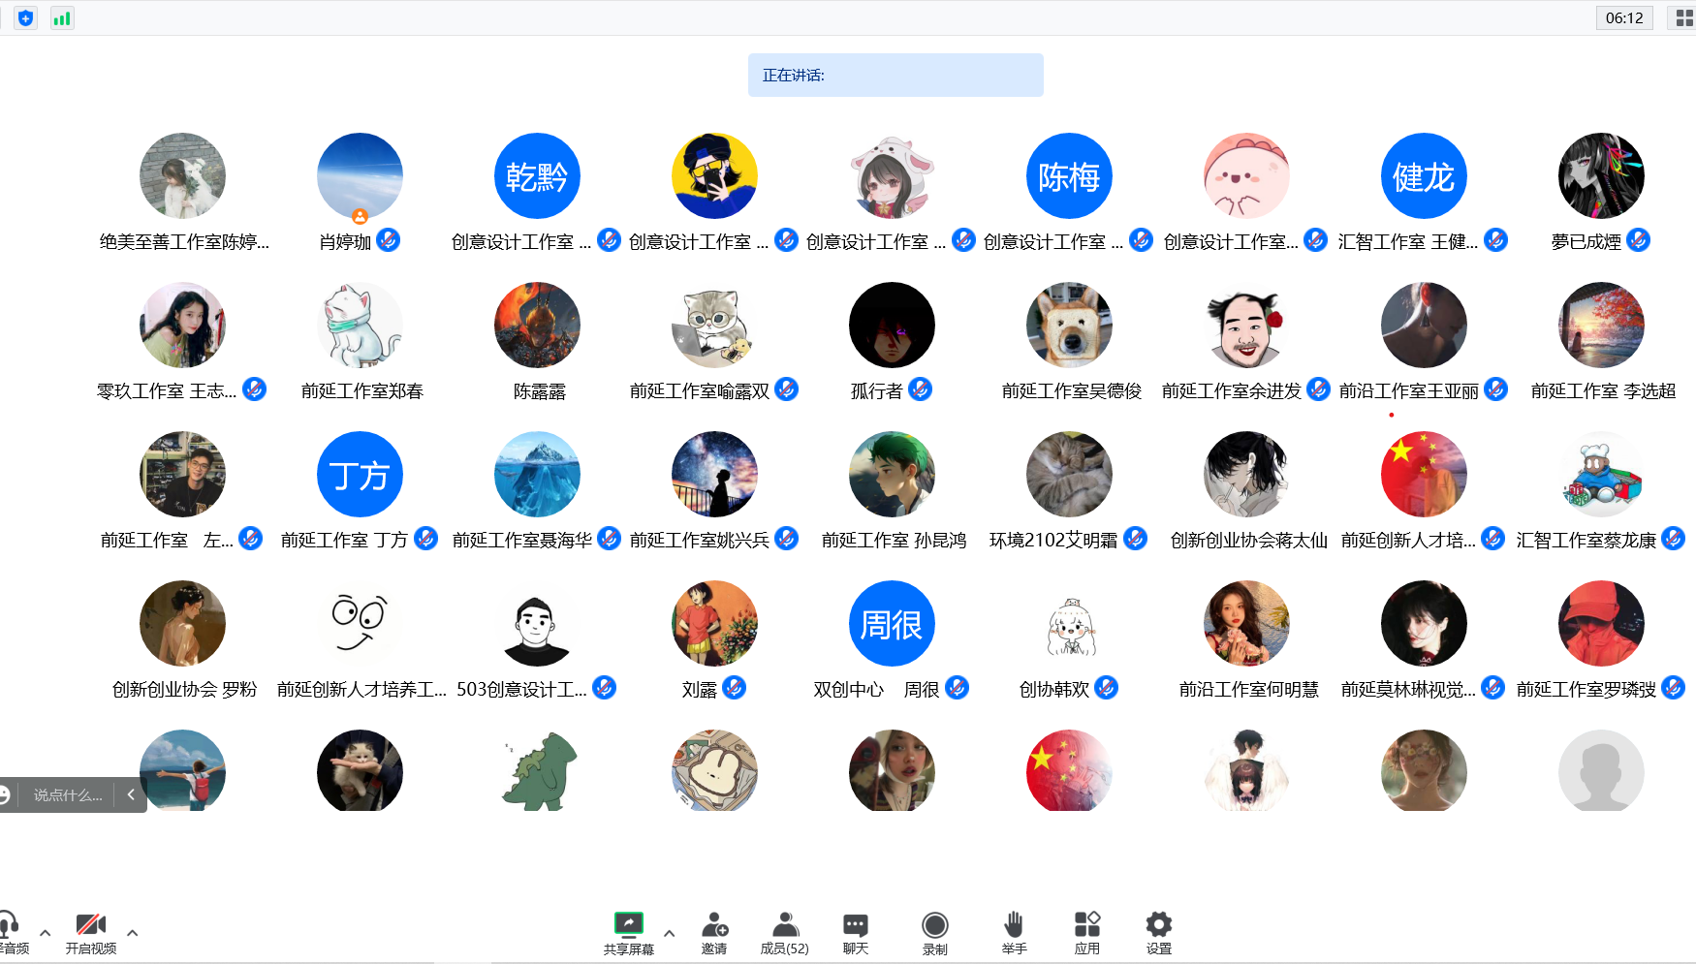Viewport: 1696px width, 964px height.
Task: Expand audio options arrow beside microphone
Action: click(x=45, y=933)
